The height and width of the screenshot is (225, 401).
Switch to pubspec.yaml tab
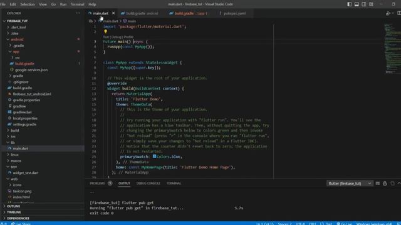(234, 13)
